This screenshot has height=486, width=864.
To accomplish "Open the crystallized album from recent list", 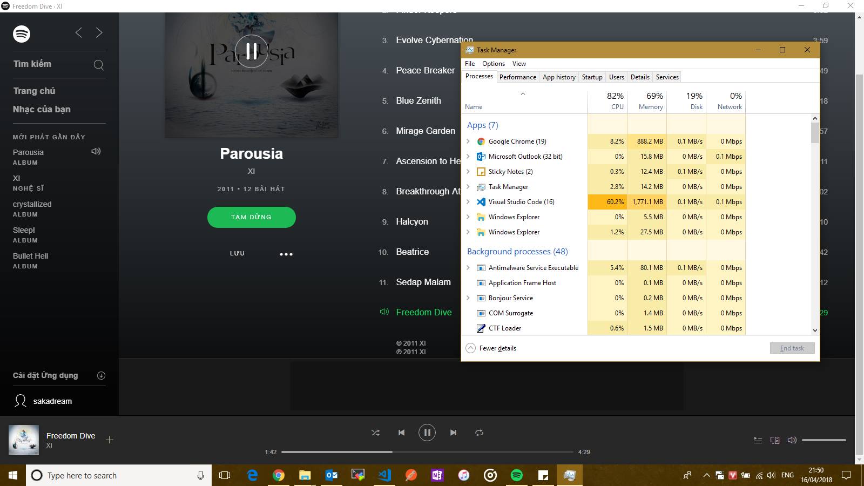I will (32, 204).
